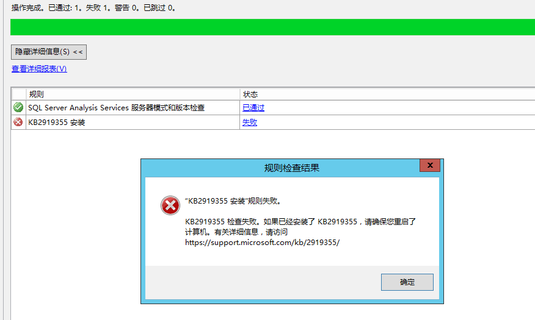Open the 失败 status link
Screen dimensions: 535x320
click(249, 123)
